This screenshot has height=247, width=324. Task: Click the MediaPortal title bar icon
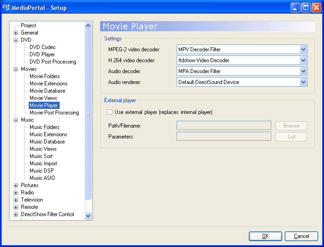[6, 8]
